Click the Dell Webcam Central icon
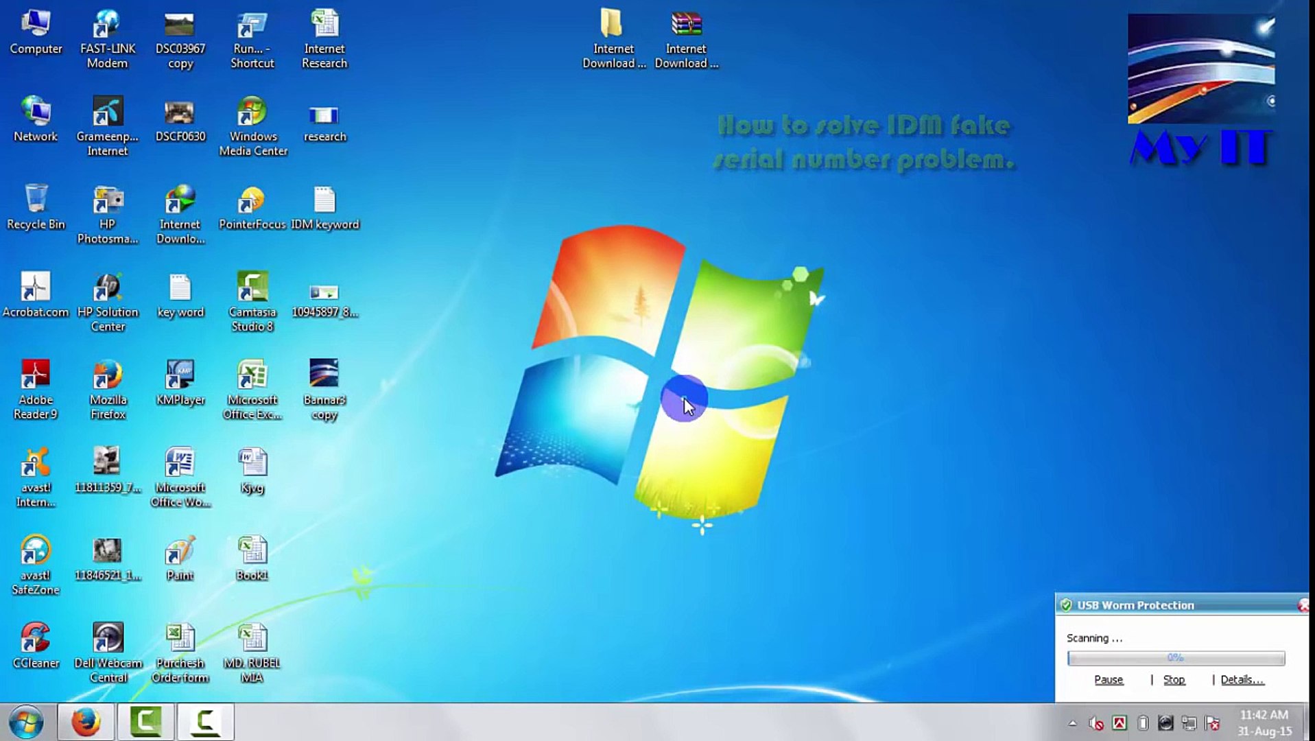 click(108, 653)
